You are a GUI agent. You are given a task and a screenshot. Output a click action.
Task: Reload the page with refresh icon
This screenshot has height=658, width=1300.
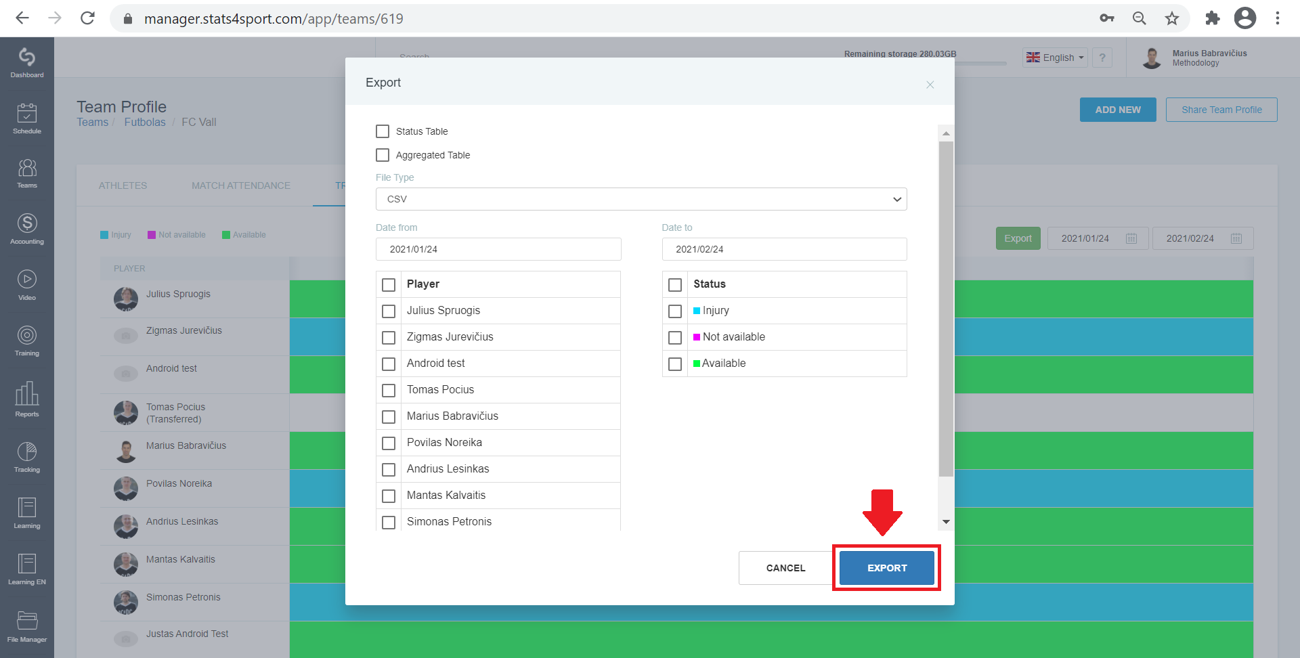pos(87,18)
